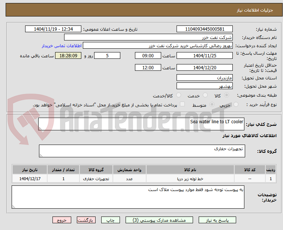Click the announcement date field 1404/11/19 - 12:34
The image size is (283, 230).
(53, 29)
